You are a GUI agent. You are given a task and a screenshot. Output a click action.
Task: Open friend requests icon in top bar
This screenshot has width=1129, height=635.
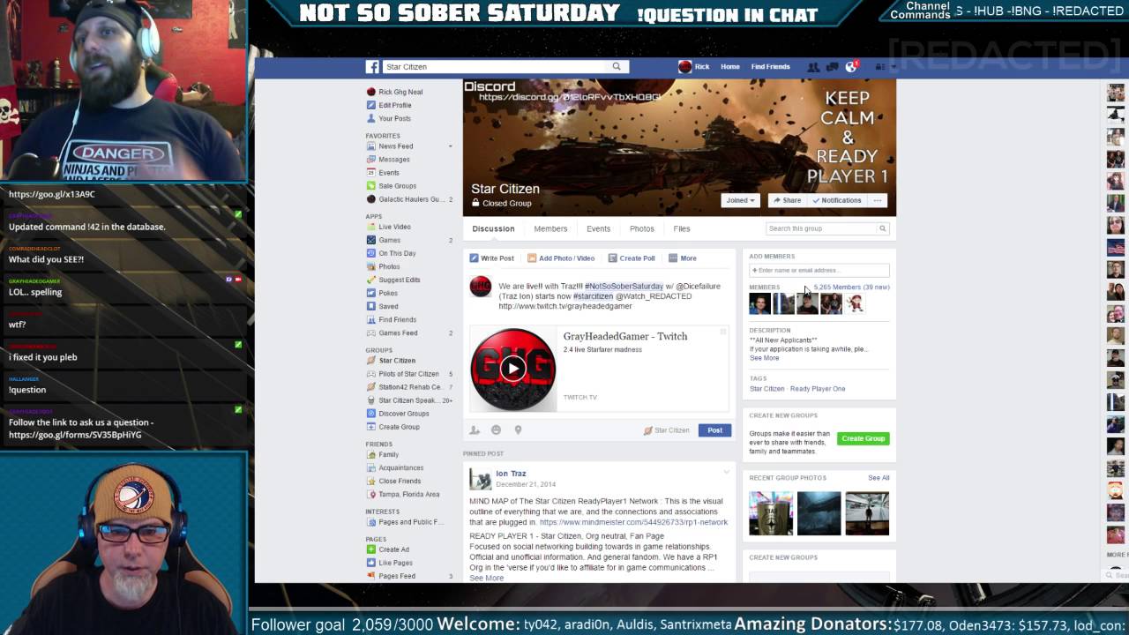813,67
